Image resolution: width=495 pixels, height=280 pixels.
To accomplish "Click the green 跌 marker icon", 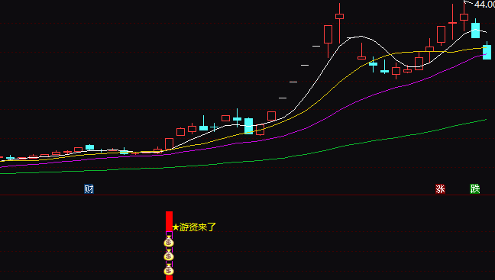I will tap(475, 189).
